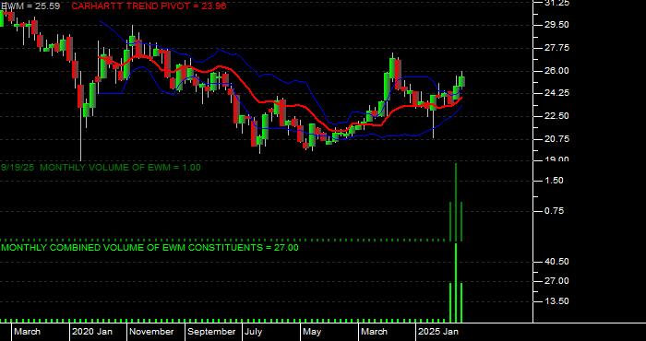Screen dimensions: 646x341
Task: Click the 29.50 price axis value
Action: tap(557, 25)
